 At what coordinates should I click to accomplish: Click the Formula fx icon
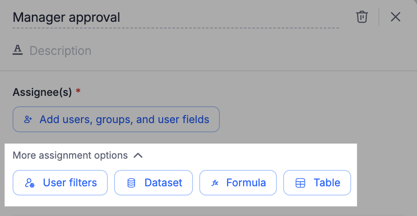click(x=215, y=183)
